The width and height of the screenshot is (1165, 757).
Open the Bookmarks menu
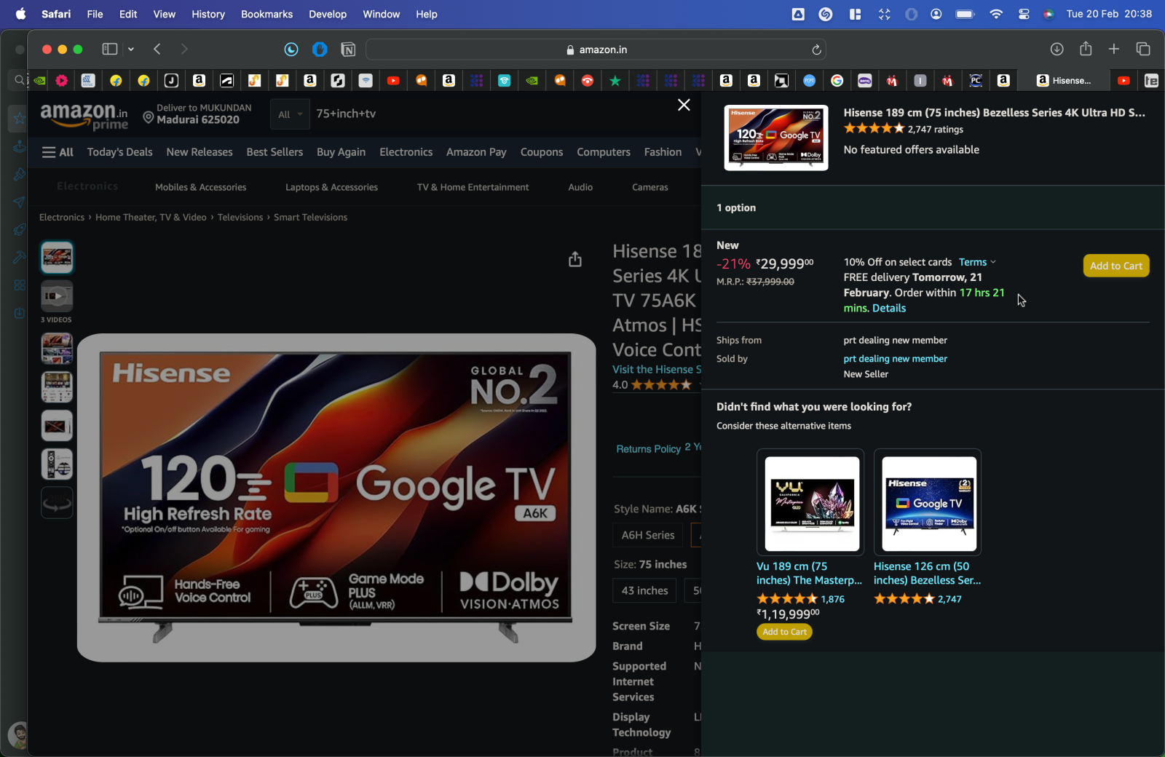[267, 14]
